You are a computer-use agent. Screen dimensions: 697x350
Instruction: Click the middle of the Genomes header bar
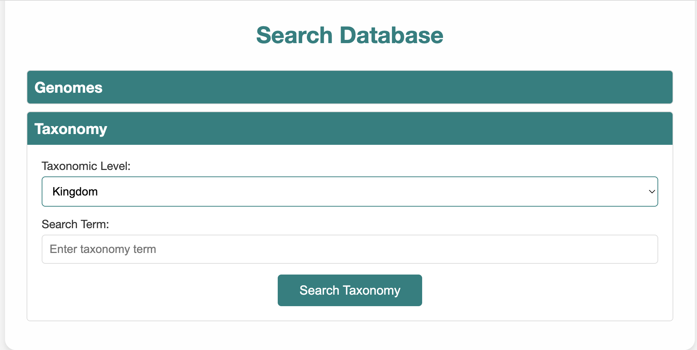point(350,87)
